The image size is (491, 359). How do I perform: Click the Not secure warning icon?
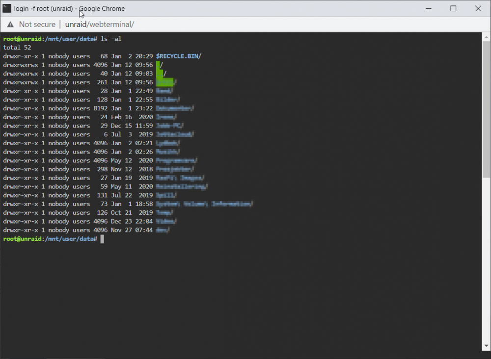point(10,25)
